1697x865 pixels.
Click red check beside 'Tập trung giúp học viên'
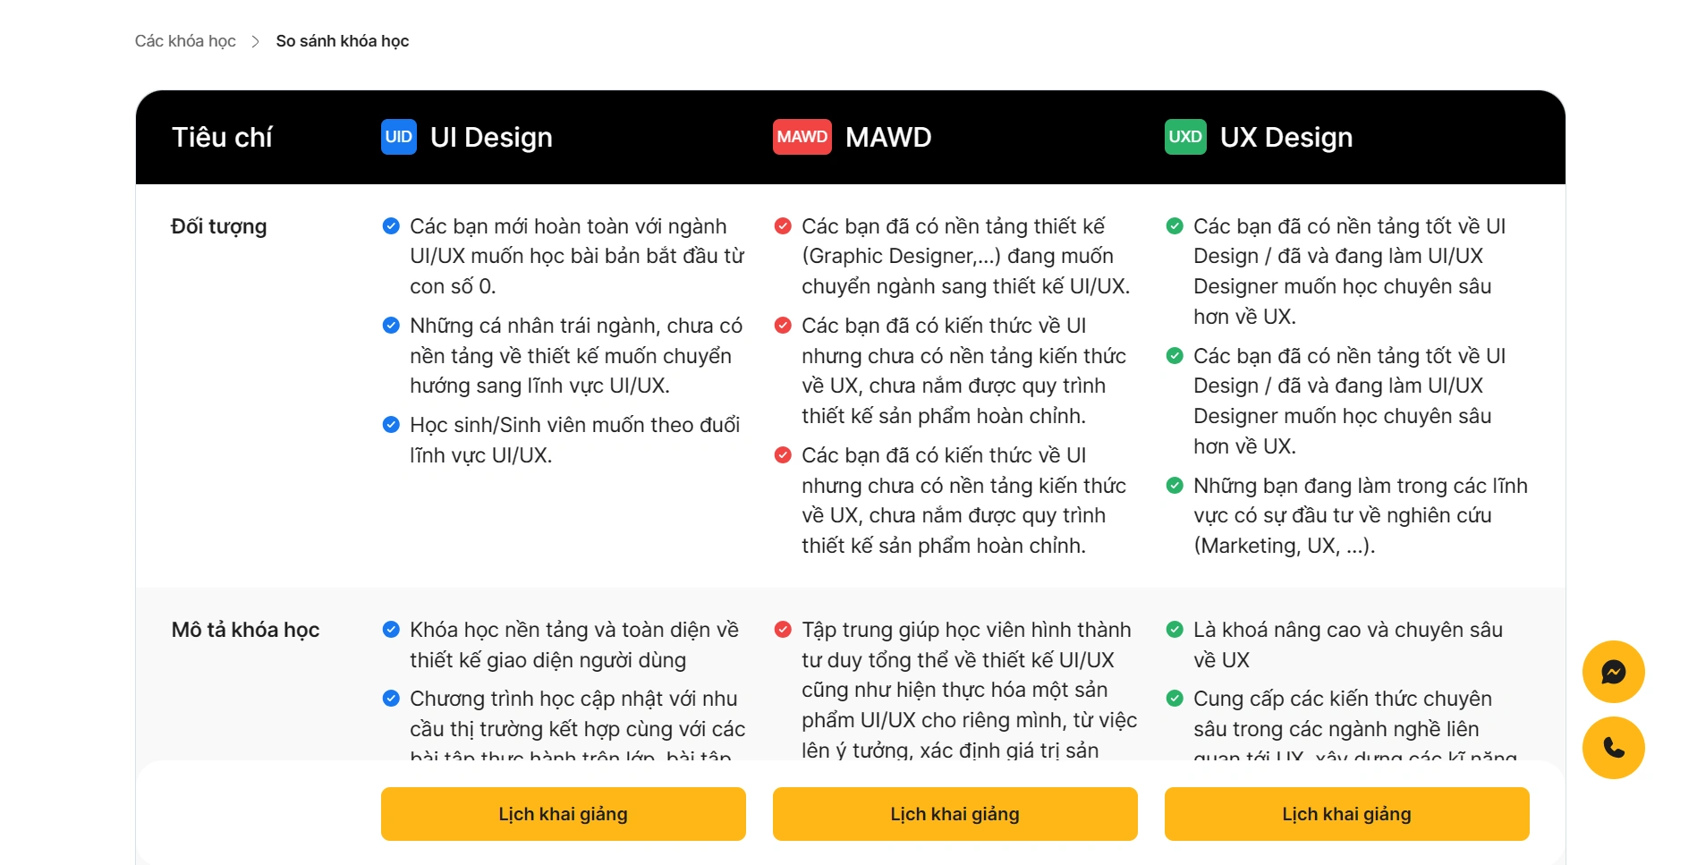783,630
